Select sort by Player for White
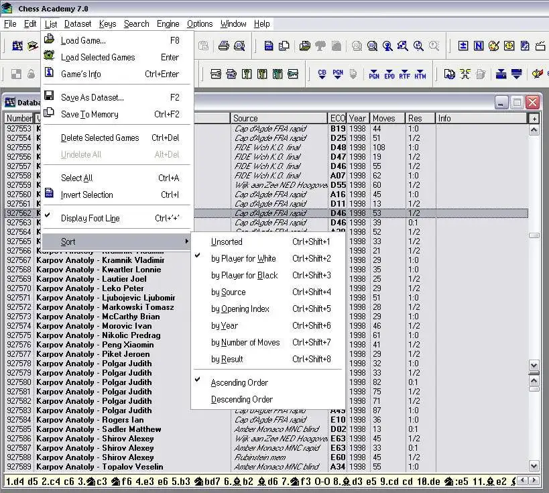Image resolution: width=549 pixels, height=493 pixels. (243, 258)
